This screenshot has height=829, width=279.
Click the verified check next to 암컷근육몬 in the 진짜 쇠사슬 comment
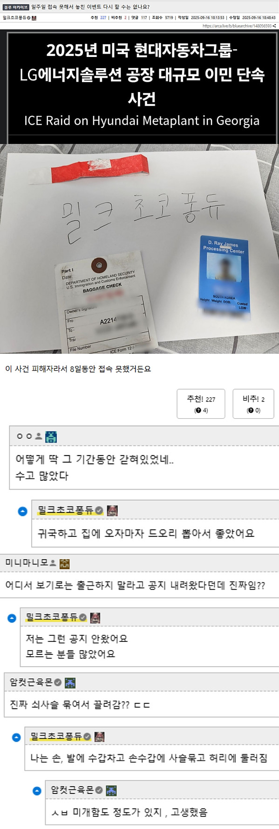[58, 682]
